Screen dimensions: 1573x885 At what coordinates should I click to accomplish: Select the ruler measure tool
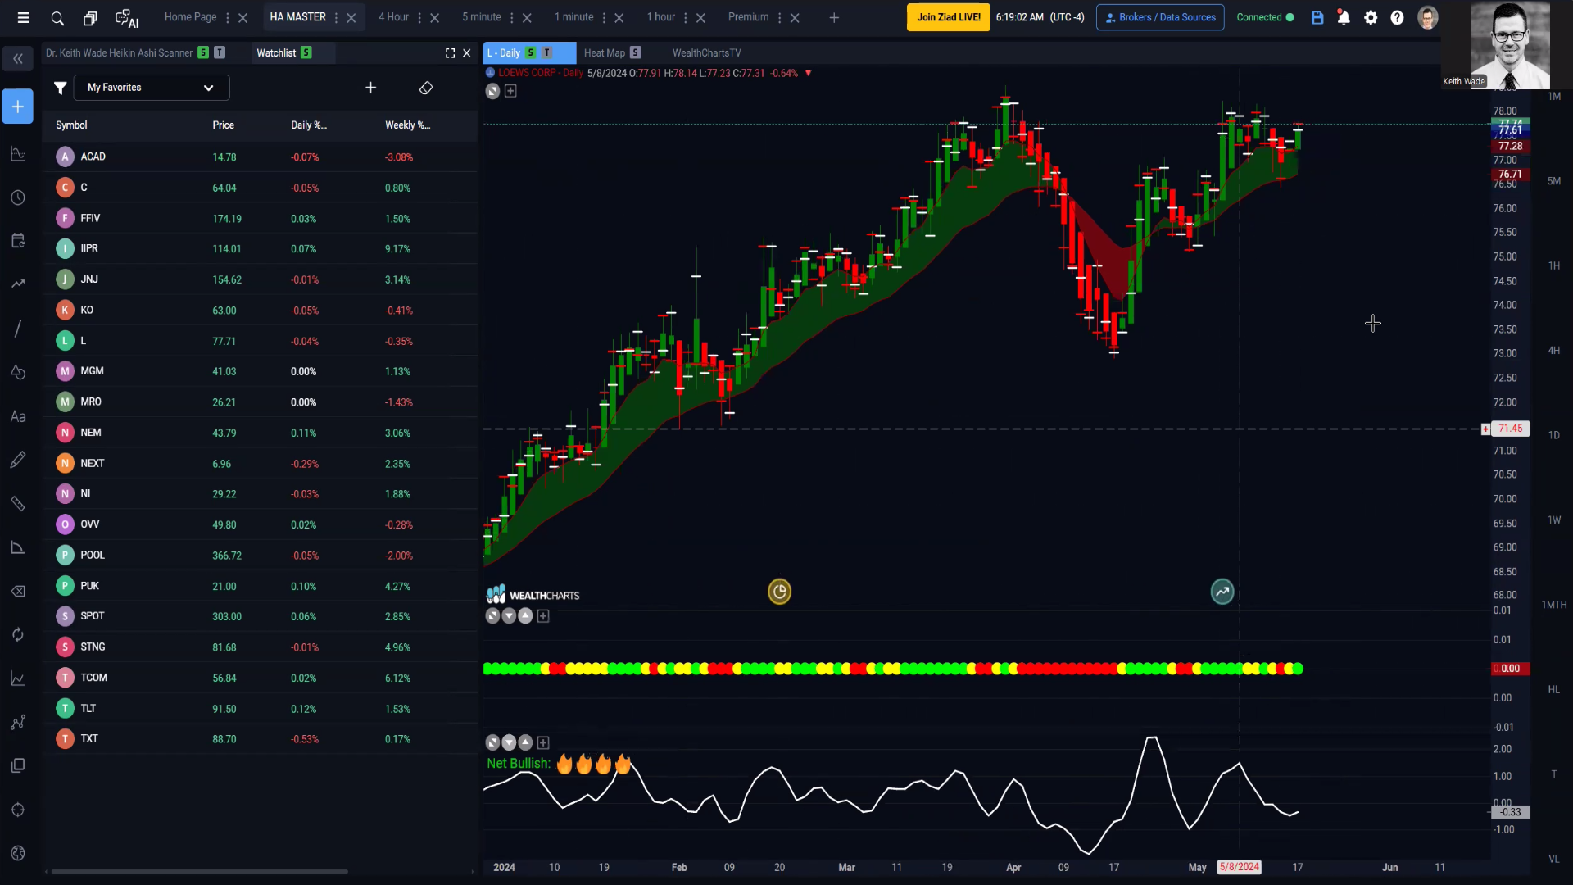pos(18,504)
